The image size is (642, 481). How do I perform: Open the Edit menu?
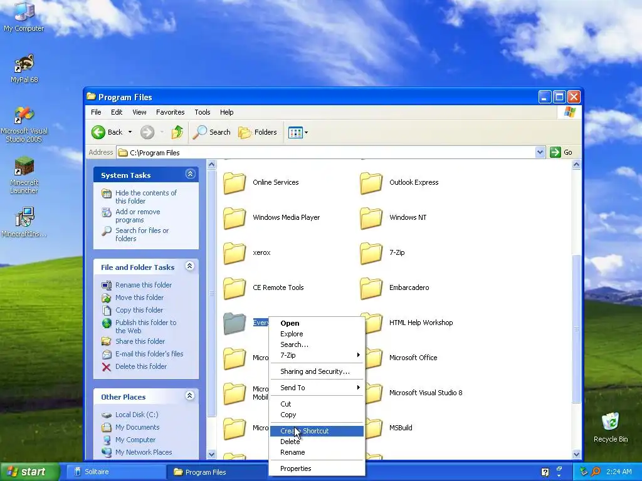coord(116,112)
